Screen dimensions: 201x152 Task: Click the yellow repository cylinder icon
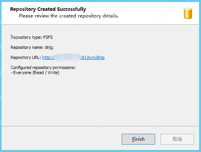coord(188,13)
